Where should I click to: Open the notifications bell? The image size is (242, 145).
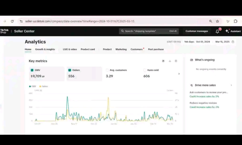pos(217,31)
